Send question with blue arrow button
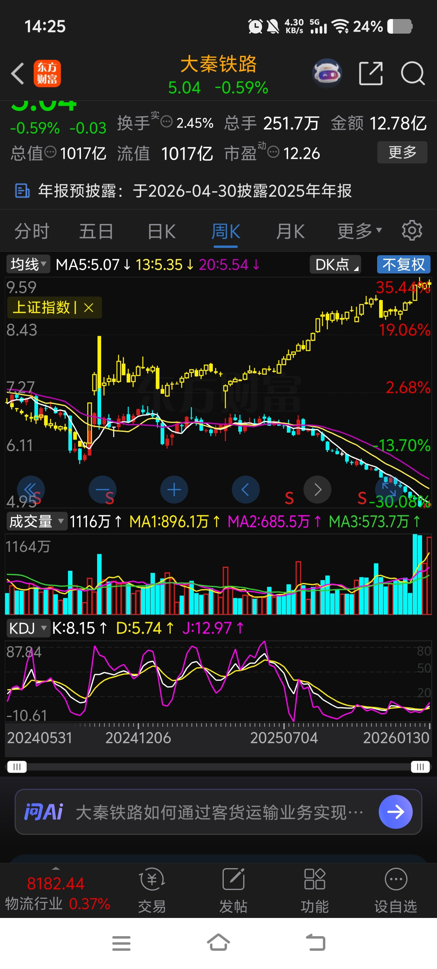 [x=395, y=812]
